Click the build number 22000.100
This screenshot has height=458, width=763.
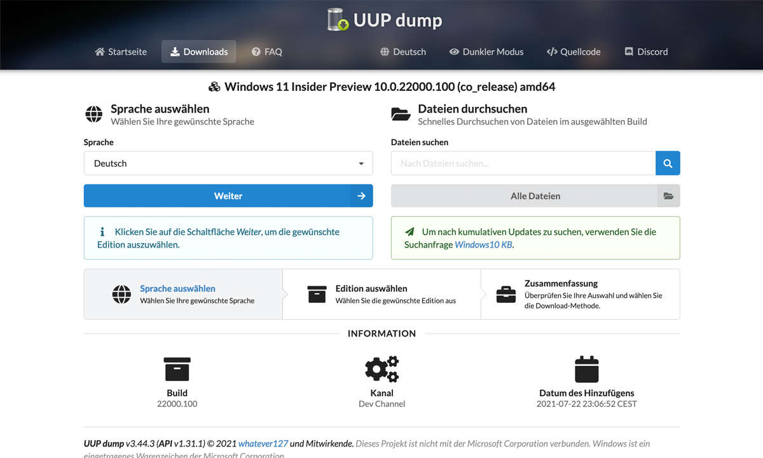coord(177,404)
